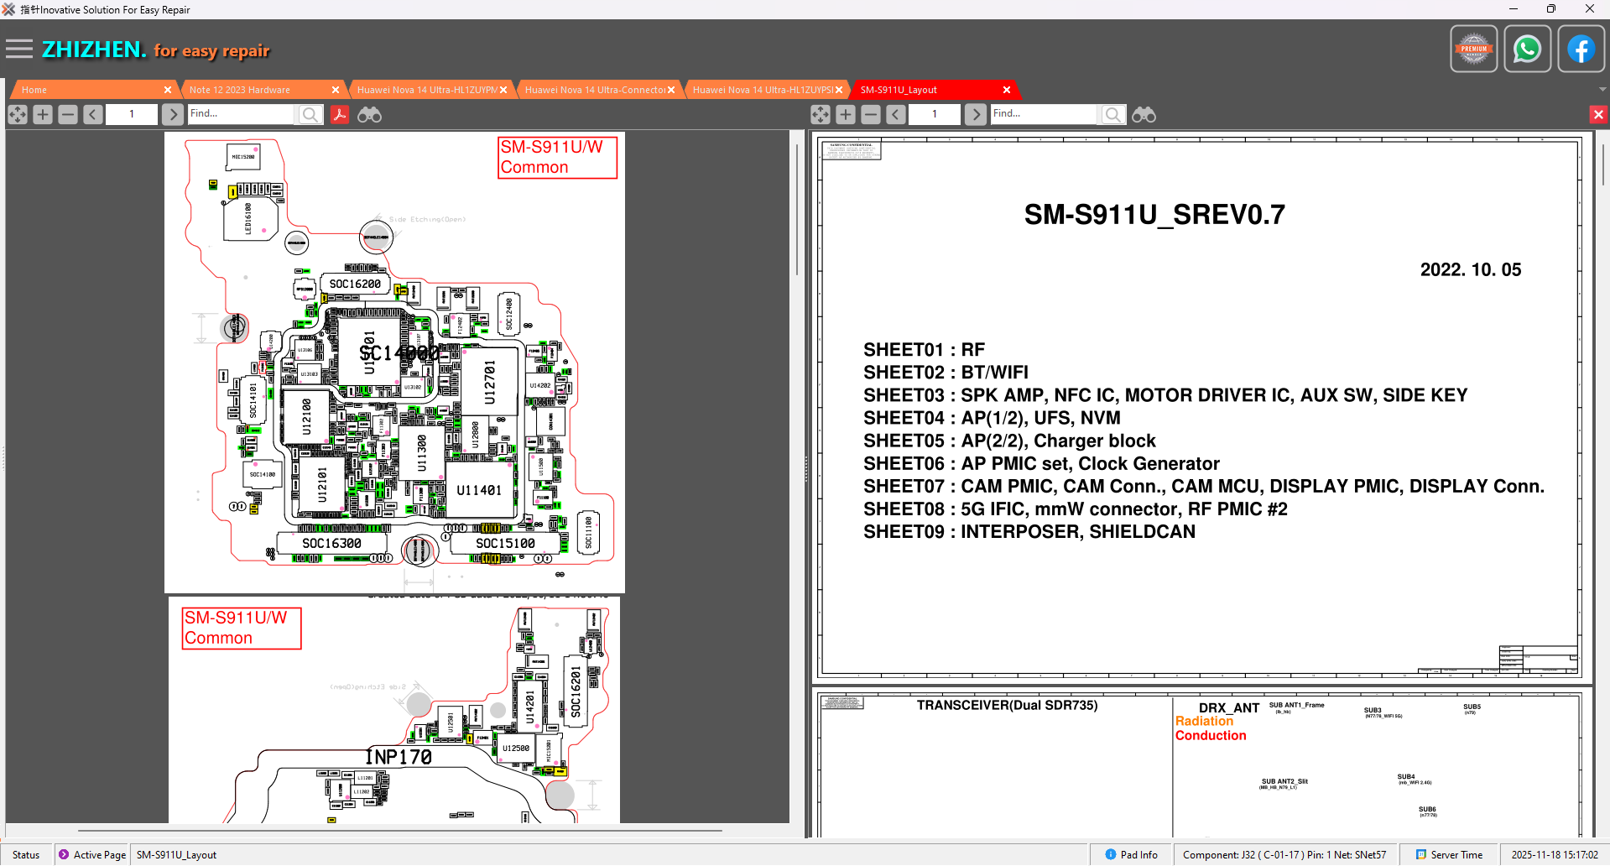Screen dimensions: 1610x866
Task: Click the right pane vertical scrollbar
Action: pos(1602,164)
